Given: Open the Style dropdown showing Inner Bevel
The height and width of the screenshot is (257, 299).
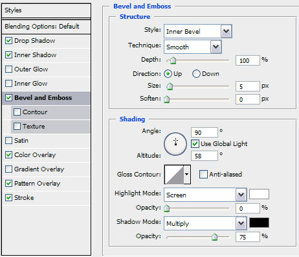Looking at the screenshot, I should (198, 32).
